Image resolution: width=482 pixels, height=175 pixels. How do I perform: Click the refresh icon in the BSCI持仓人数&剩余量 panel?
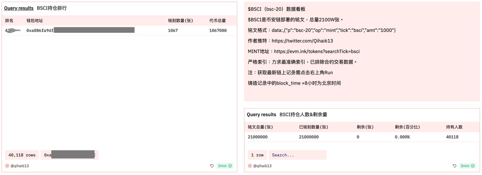tap(455, 166)
